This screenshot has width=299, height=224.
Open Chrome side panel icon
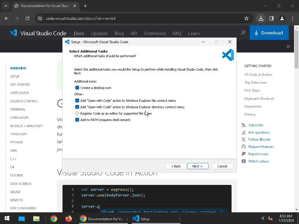[x=272, y=18]
